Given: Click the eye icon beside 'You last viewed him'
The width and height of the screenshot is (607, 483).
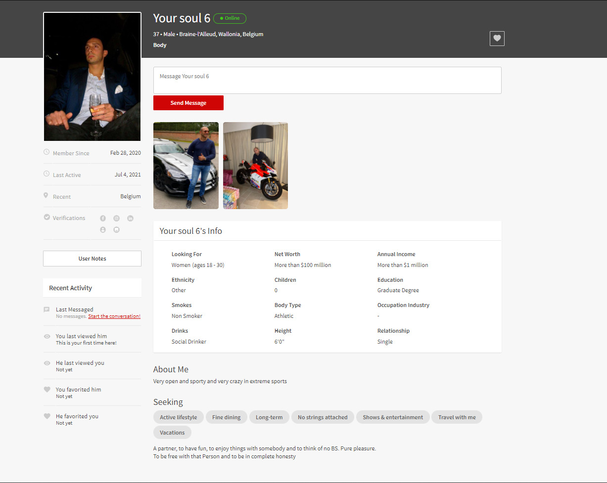Looking at the screenshot, I should (x=47, y=337).
